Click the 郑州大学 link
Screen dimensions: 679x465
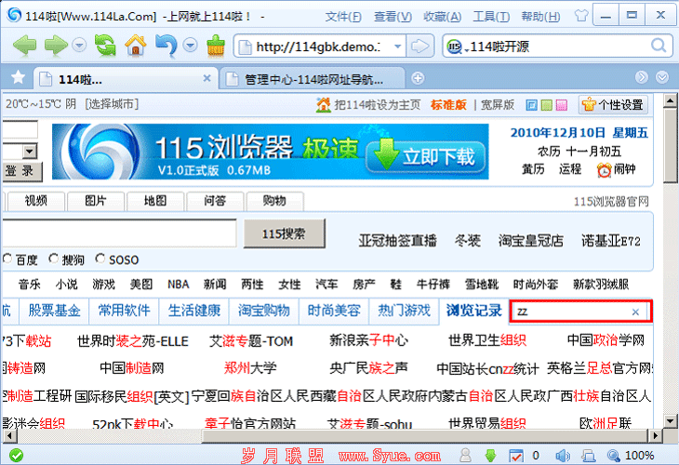point(250,368)
